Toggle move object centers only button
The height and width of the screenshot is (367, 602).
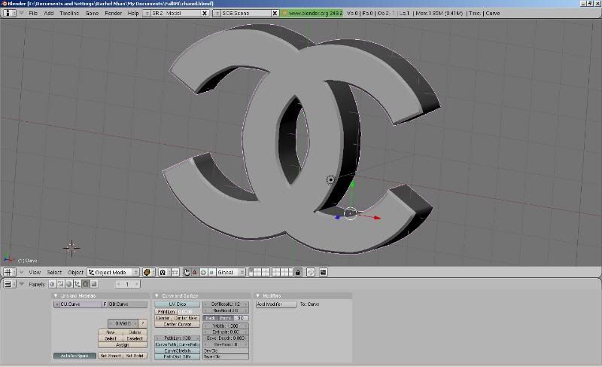(x=175, y=272)
